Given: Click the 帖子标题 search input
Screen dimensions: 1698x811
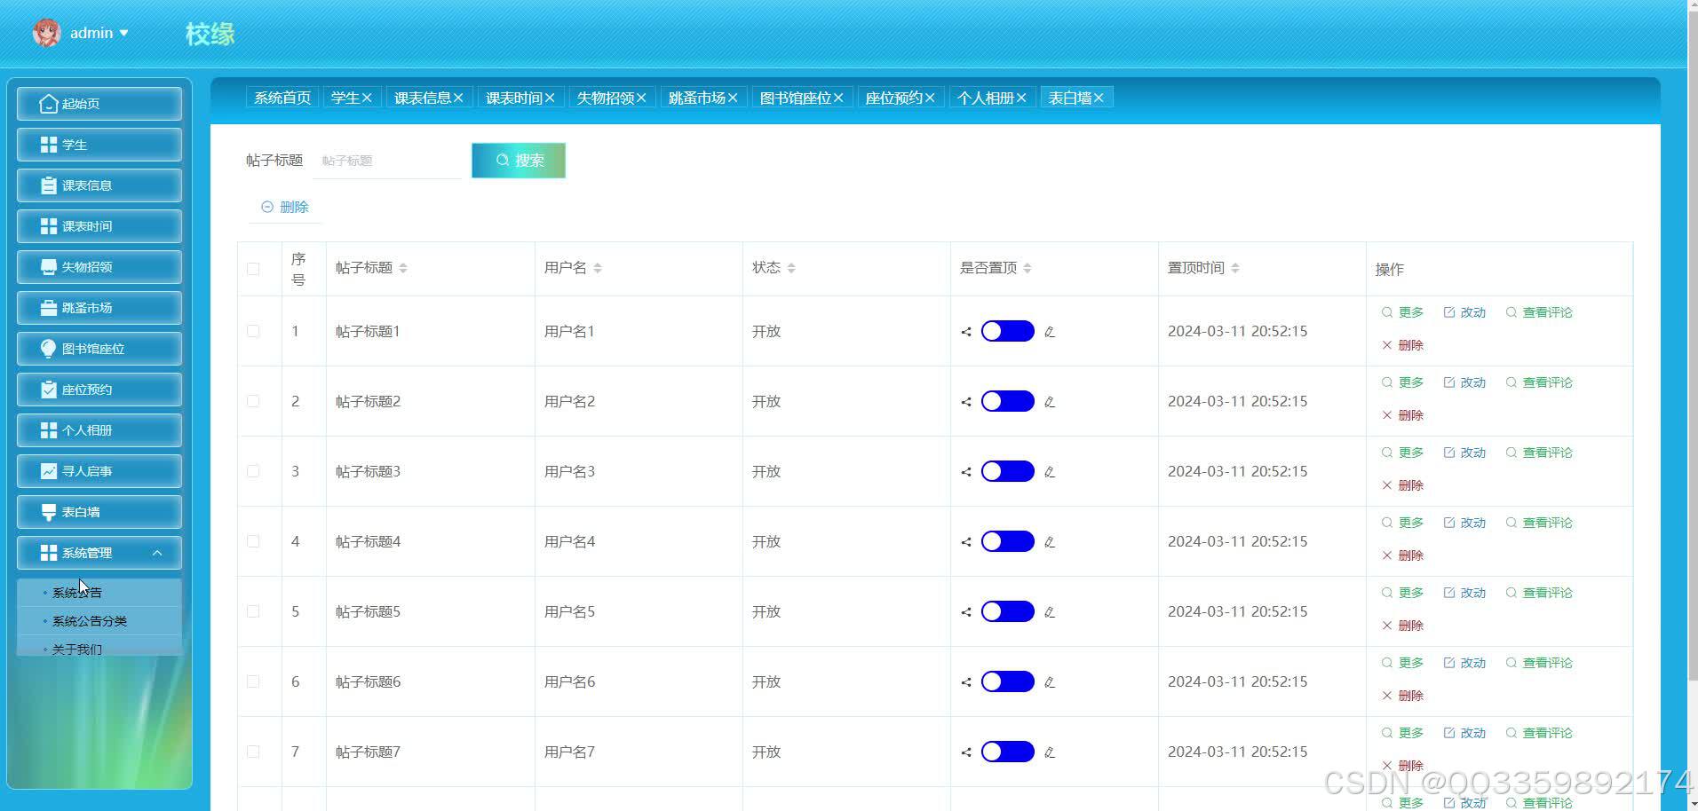Looking at the screenshot, I should [x=386, y=161].
